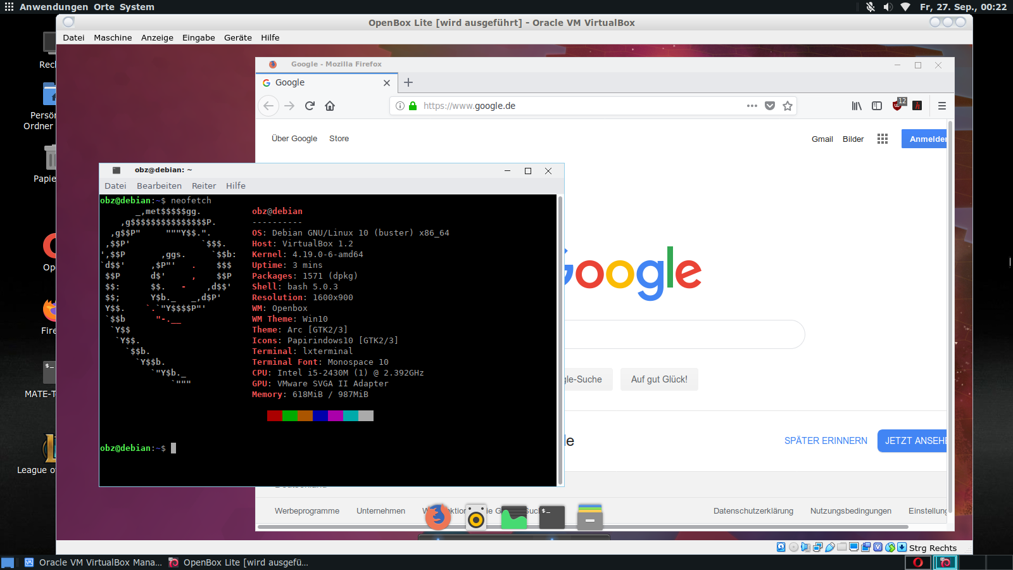Open VirtualBox Geräte menu
The height and width of the screenshot is (570, 1013).
[238, 37]
